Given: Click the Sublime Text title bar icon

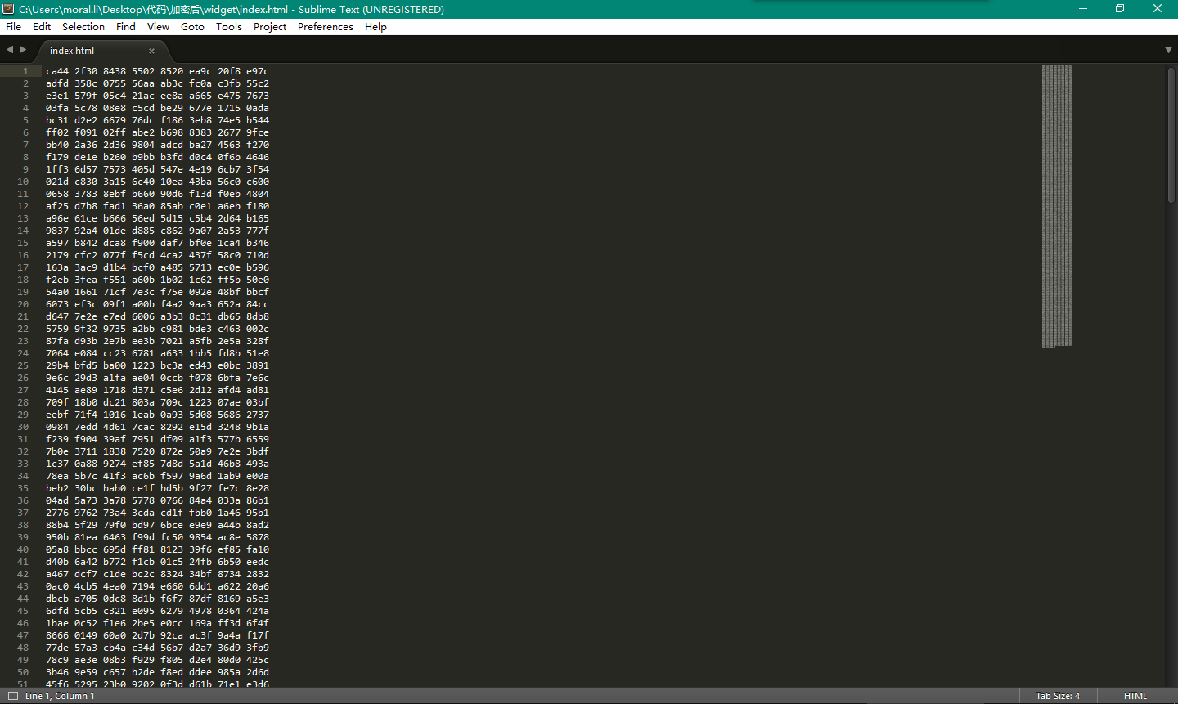Looking at the screenshot, I should coord(8,9).
